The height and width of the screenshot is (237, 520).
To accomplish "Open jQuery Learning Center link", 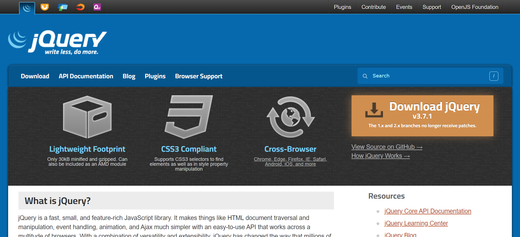I will click(416, 223).
